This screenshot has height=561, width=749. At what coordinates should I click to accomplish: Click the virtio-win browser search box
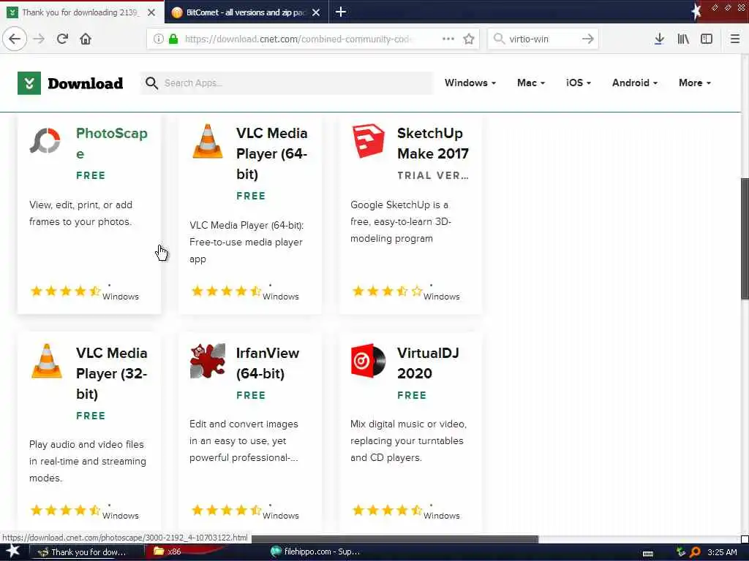[542, 39]
